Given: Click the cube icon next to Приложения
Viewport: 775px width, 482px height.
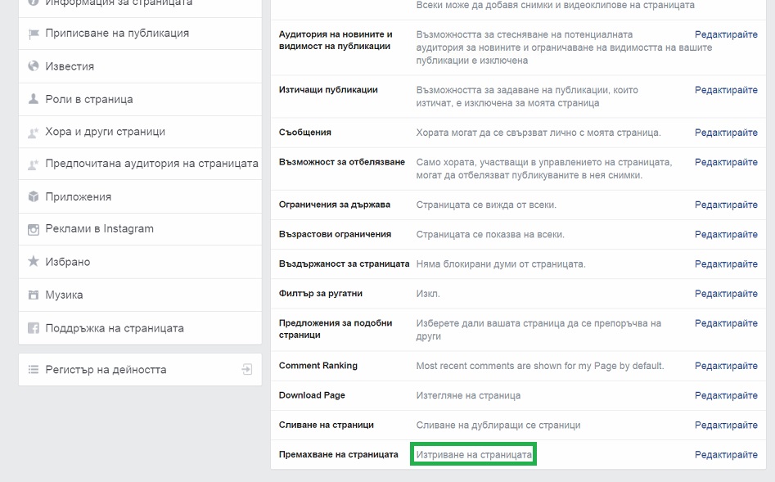Looking at the screenshot, I should click(x=34, y=196).
